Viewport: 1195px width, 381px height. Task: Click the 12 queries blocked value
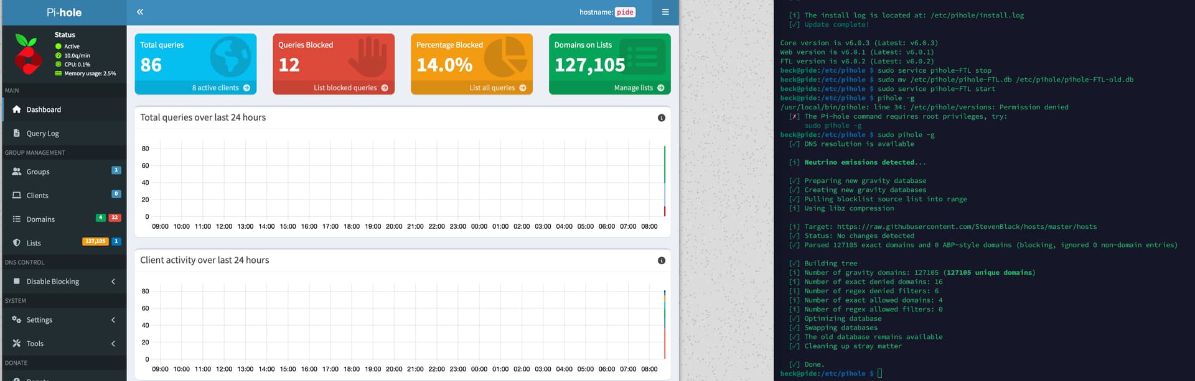point(289,65)
